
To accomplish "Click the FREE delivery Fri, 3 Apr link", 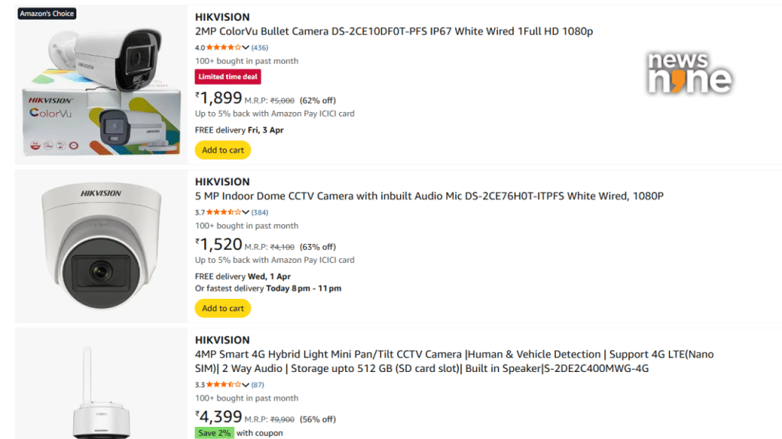I will point(238,130).
